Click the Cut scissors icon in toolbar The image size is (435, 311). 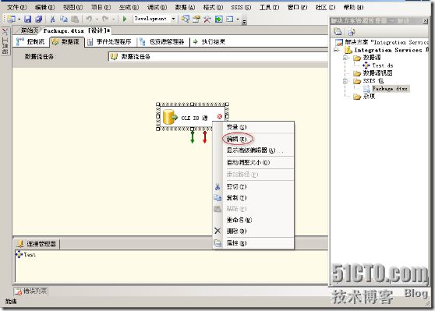click(52, 19)
